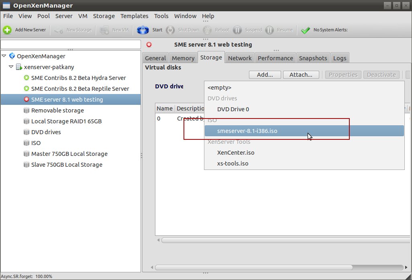This screenshot has width=412, height=280.
Task: Click the Properties button
Action: click(x=343, y=75)
